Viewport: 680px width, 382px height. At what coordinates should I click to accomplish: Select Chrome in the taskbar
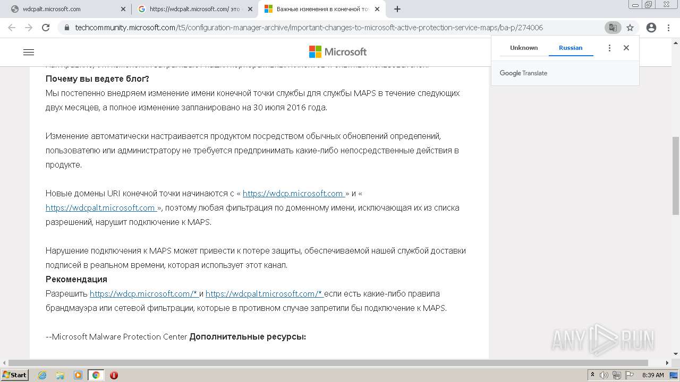[96, 375]
